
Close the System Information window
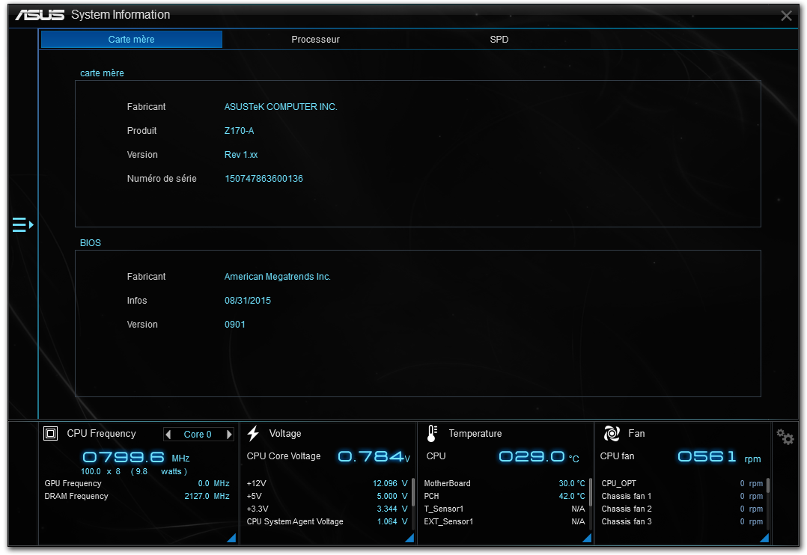point(786,16)
